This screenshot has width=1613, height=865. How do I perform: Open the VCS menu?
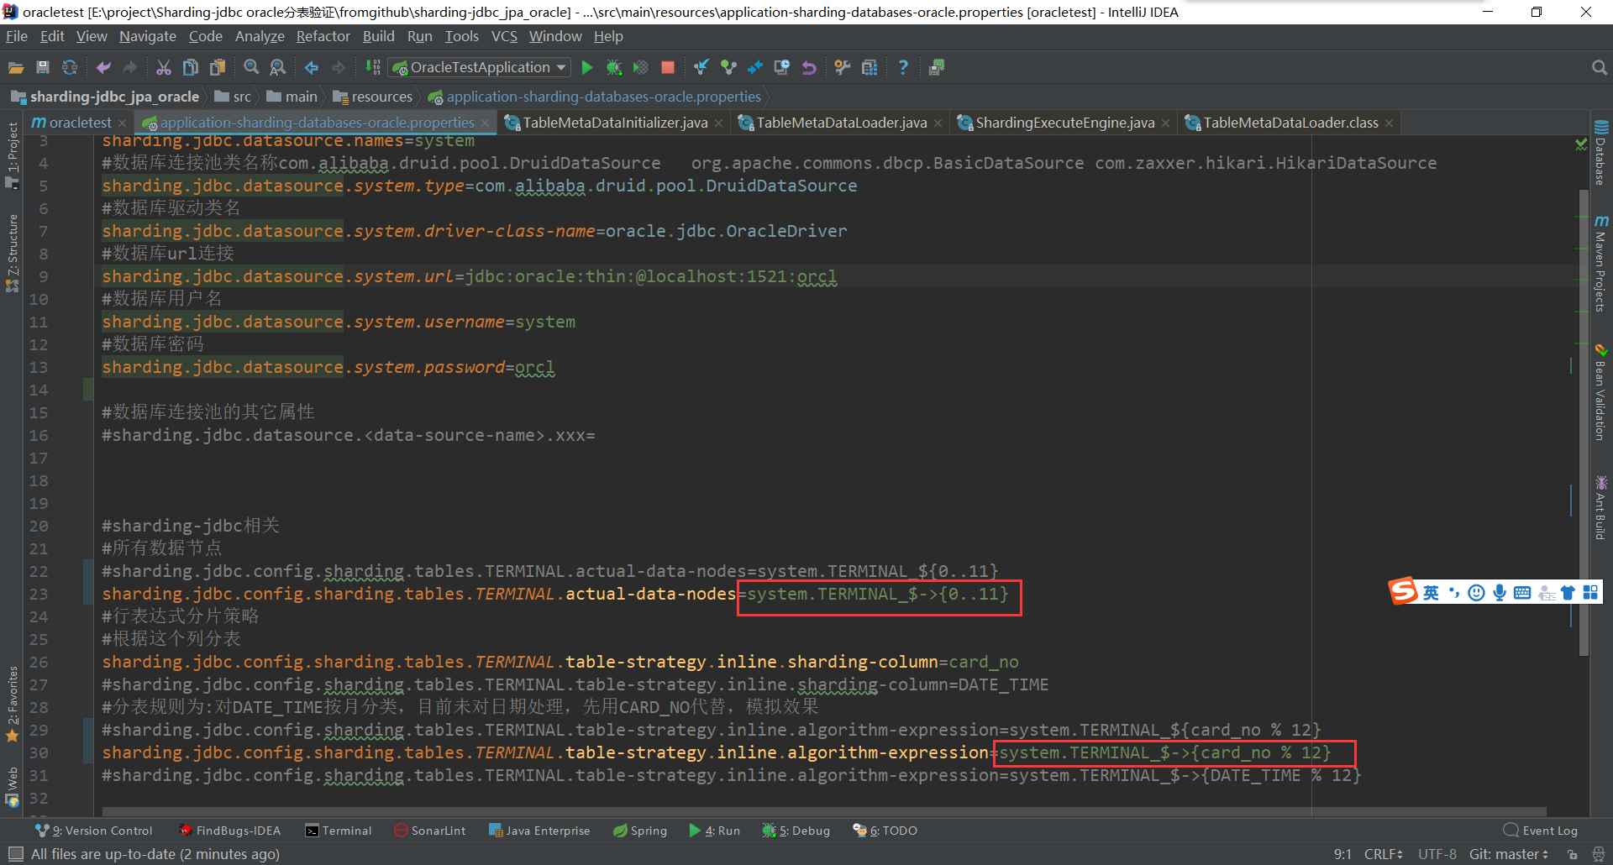tap(504, 36)
